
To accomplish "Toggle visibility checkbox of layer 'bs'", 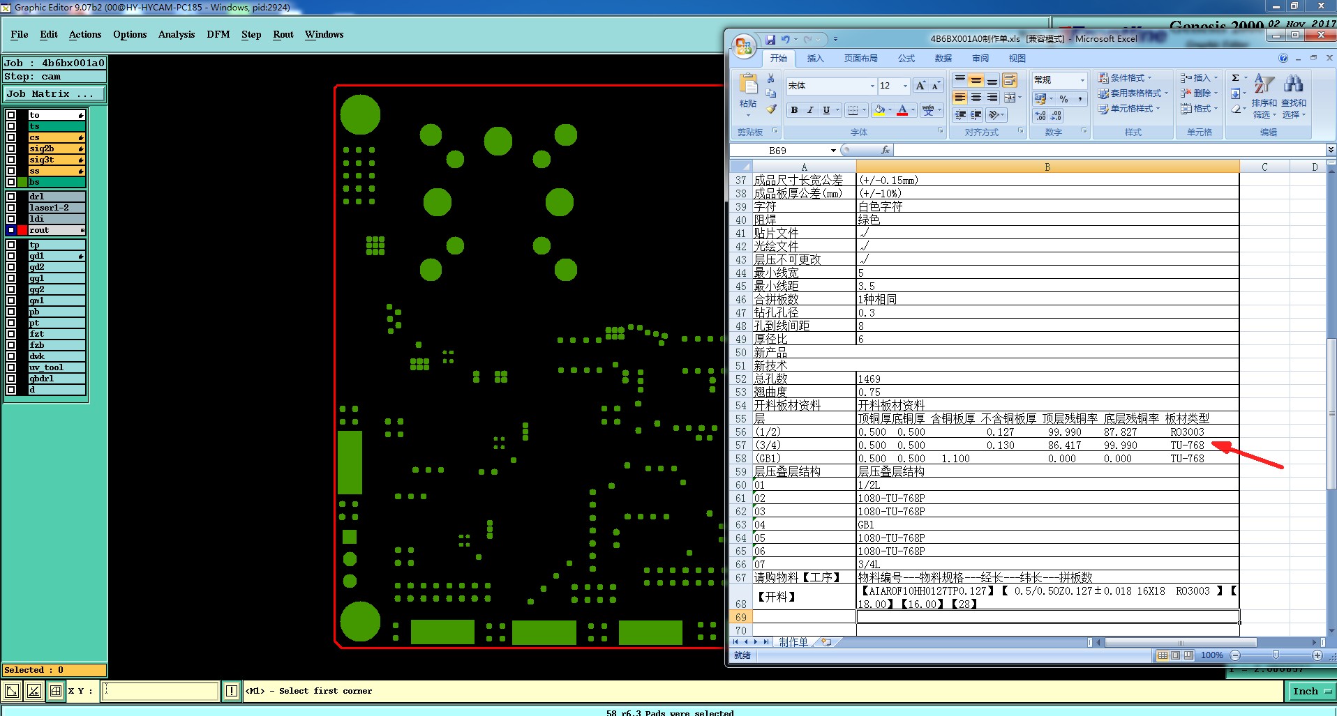I will 11,182.
